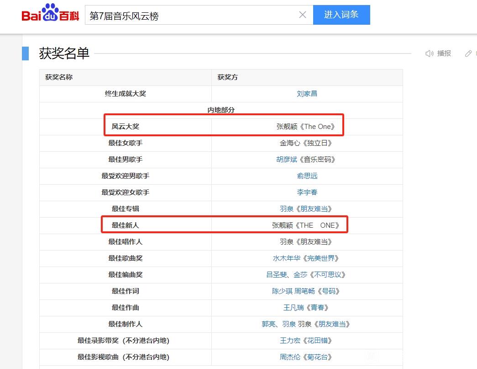Open the 金莎 link
The image size is (477, 369).
pyautogui.click(x=300, y=274)
